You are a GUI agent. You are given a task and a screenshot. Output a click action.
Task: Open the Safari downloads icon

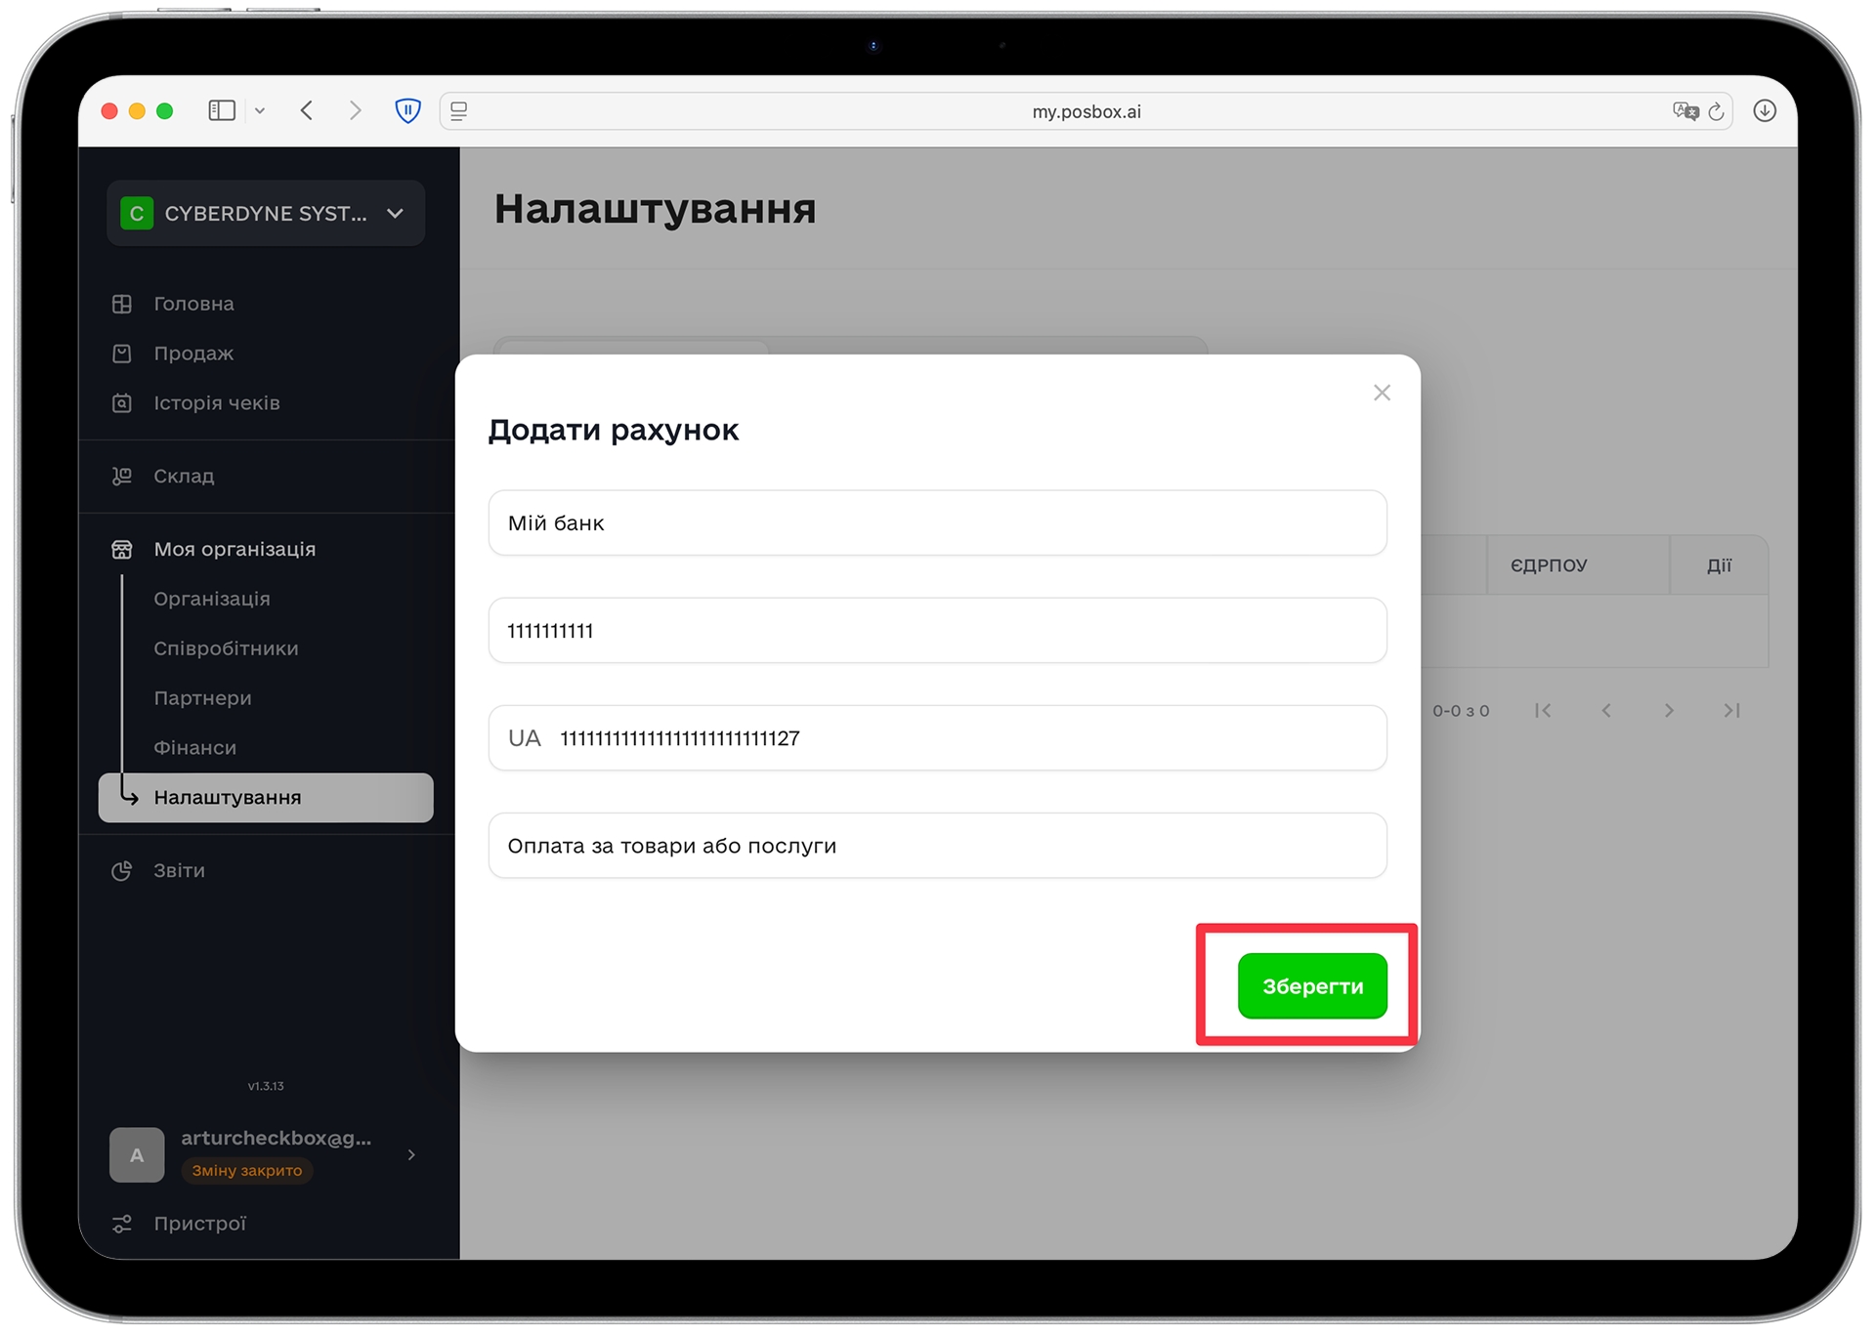coord(1764,110)
